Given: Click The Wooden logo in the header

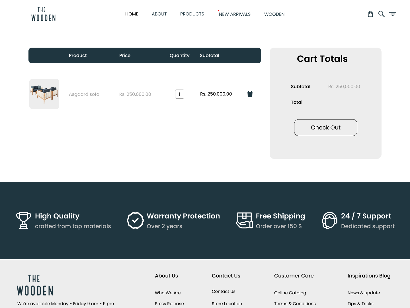Looking at the screenshot, I should click(43, 14).
